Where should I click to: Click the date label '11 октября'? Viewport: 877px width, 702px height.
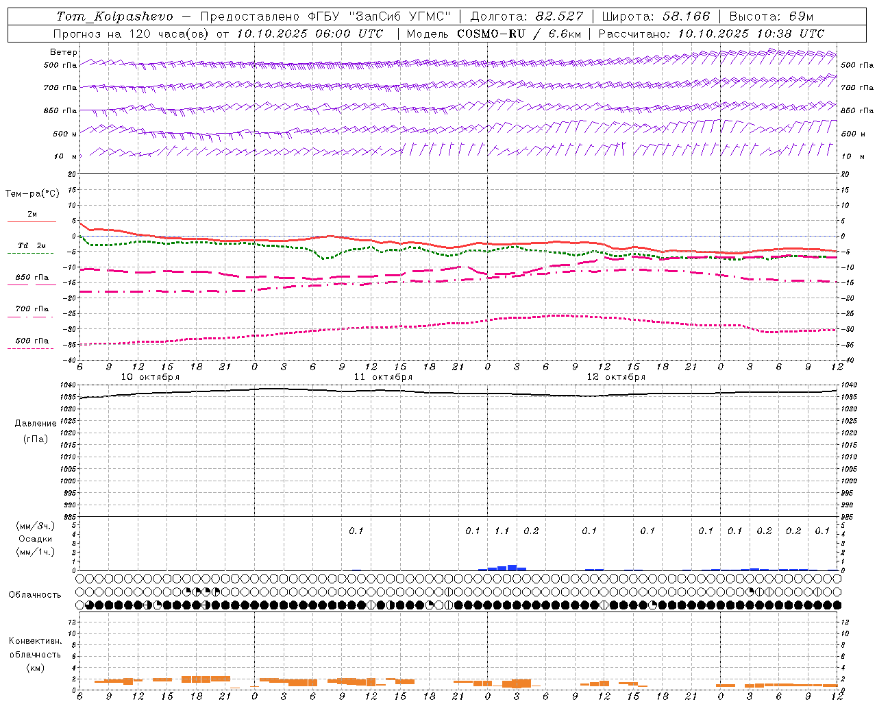pos(383,376)
